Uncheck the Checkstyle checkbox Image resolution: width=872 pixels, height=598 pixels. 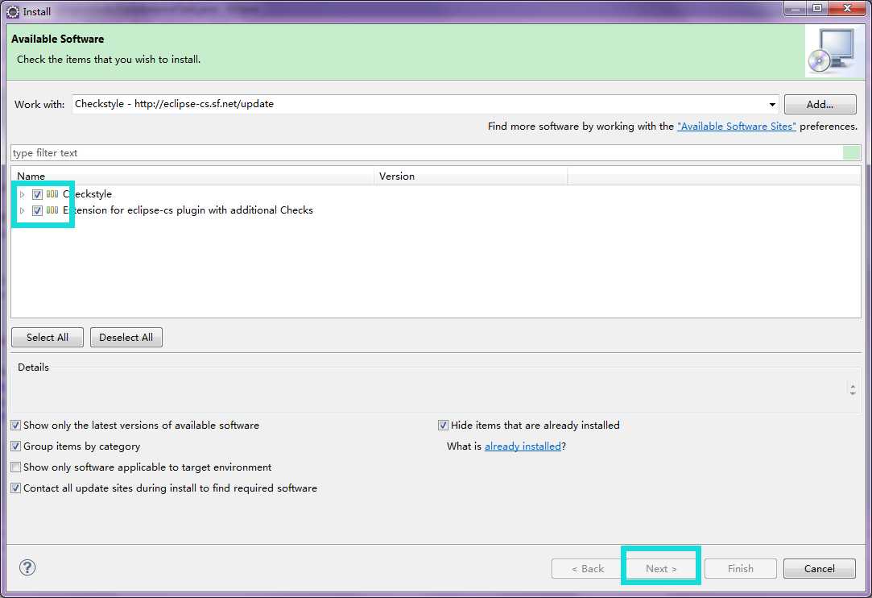pos(37,194)
